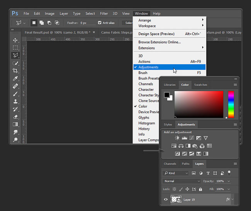Select the History Brush tool
This screenshot has width=251, height=211.
(x=15, y=109)
